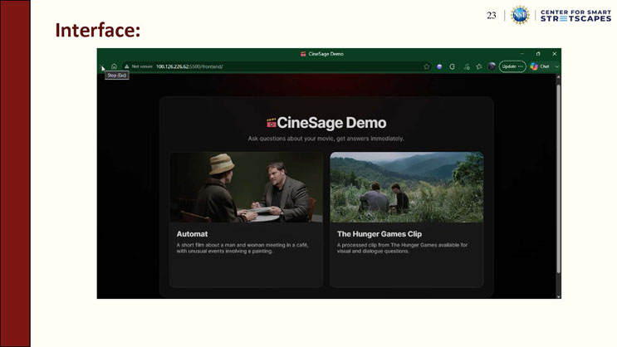
Task: Click the scrollbar down arrow
Action: point(558,296)
